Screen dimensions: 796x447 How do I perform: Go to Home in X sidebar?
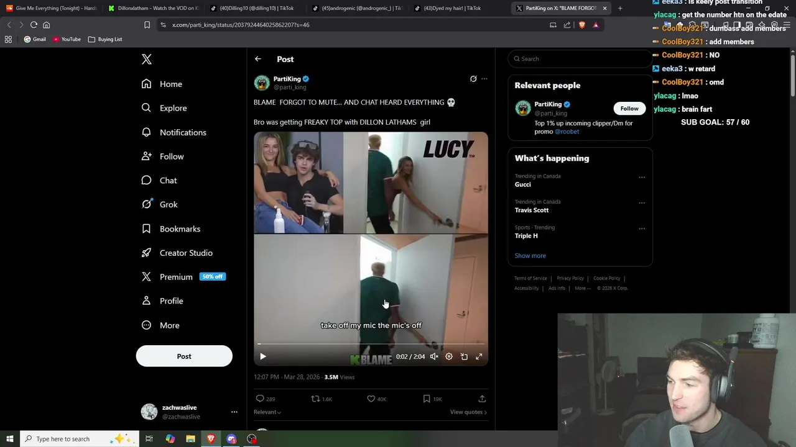point(162,84)
